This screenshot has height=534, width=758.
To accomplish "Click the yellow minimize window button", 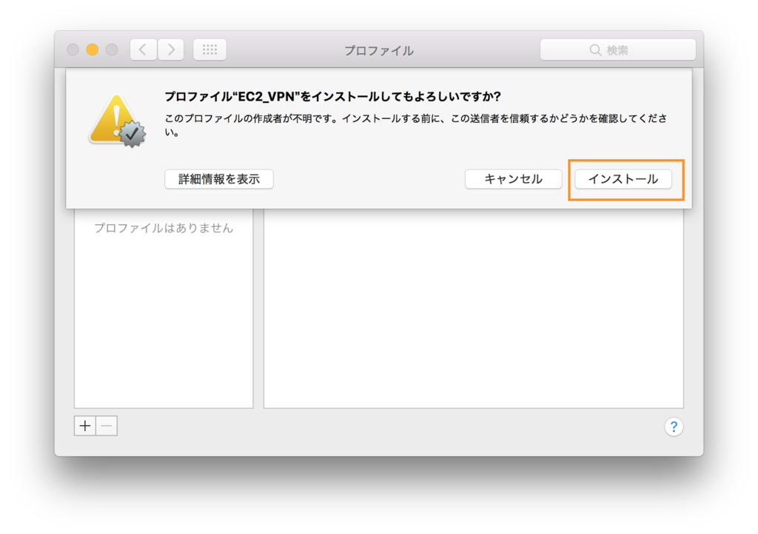I will (x=93, y=50).
